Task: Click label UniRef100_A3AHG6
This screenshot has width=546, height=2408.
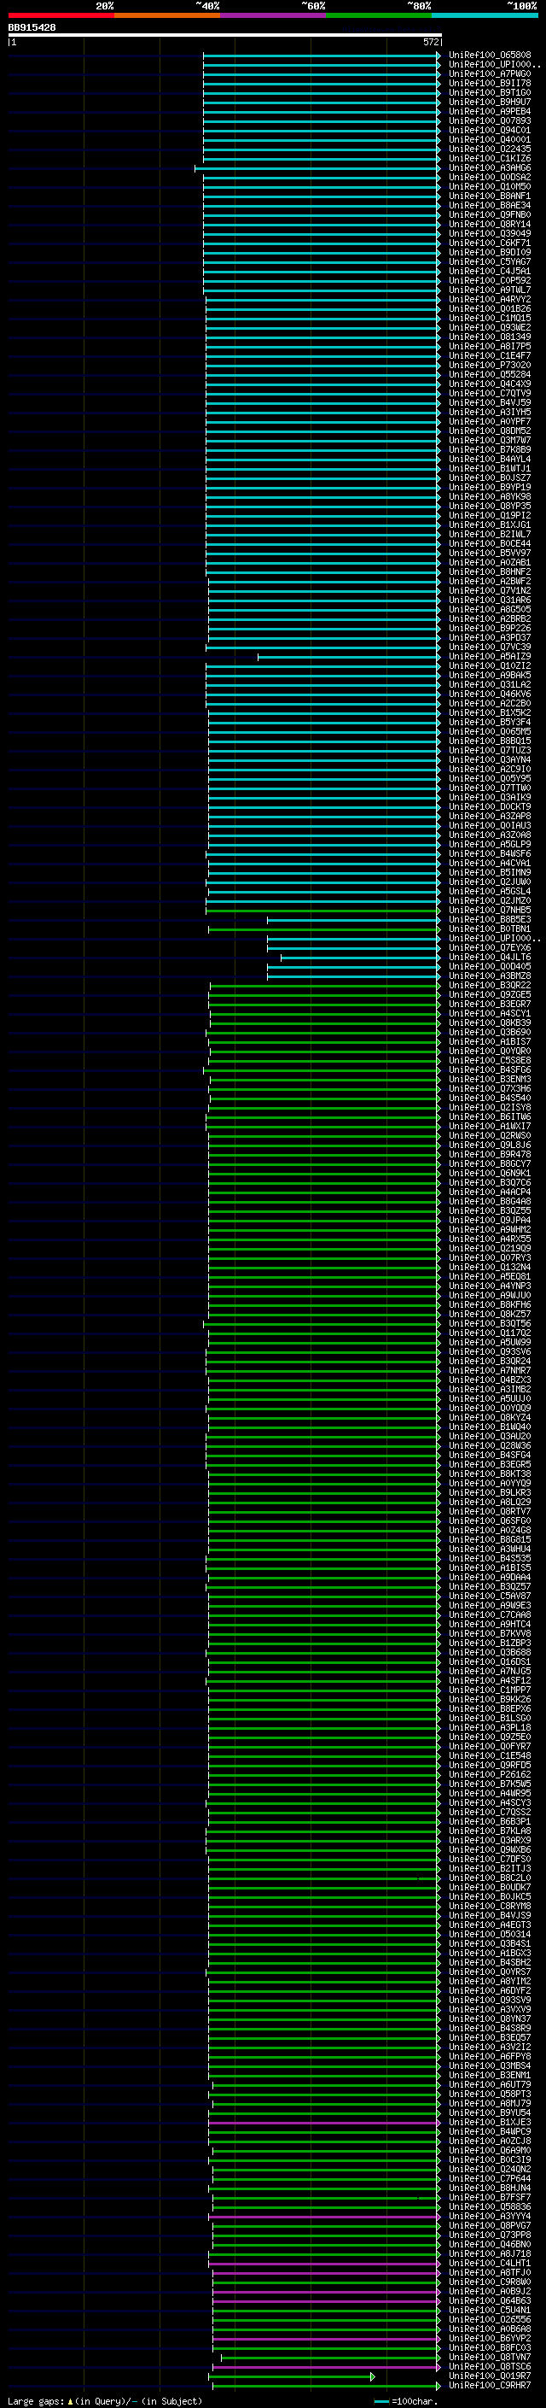Action: click(x=489, y=168)
